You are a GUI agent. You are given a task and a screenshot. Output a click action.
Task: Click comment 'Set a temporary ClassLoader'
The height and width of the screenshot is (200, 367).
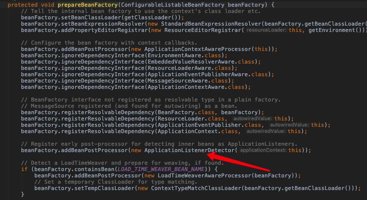[116, 182]
